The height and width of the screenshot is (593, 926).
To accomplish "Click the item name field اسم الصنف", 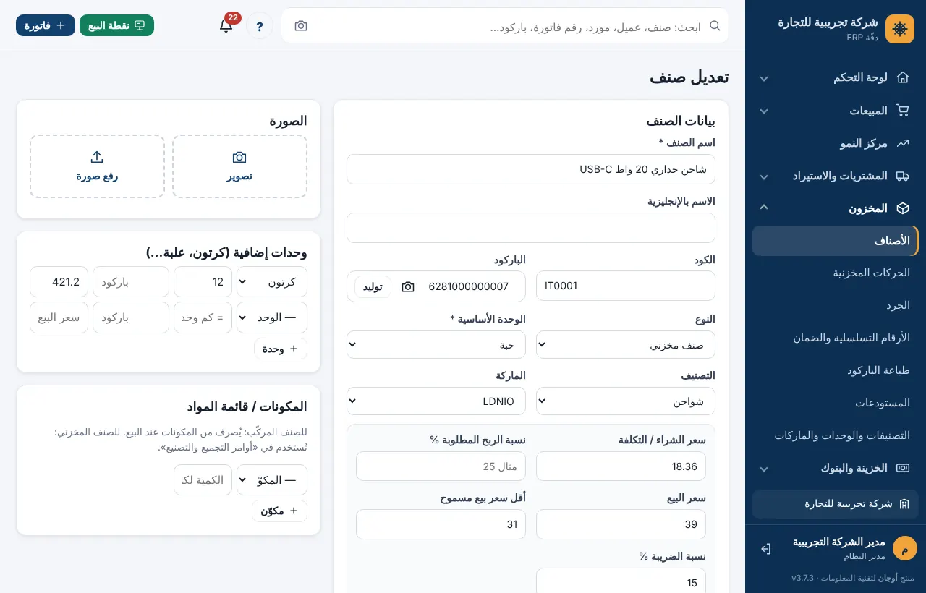I will pyautogui.click(x=531, y=169).
